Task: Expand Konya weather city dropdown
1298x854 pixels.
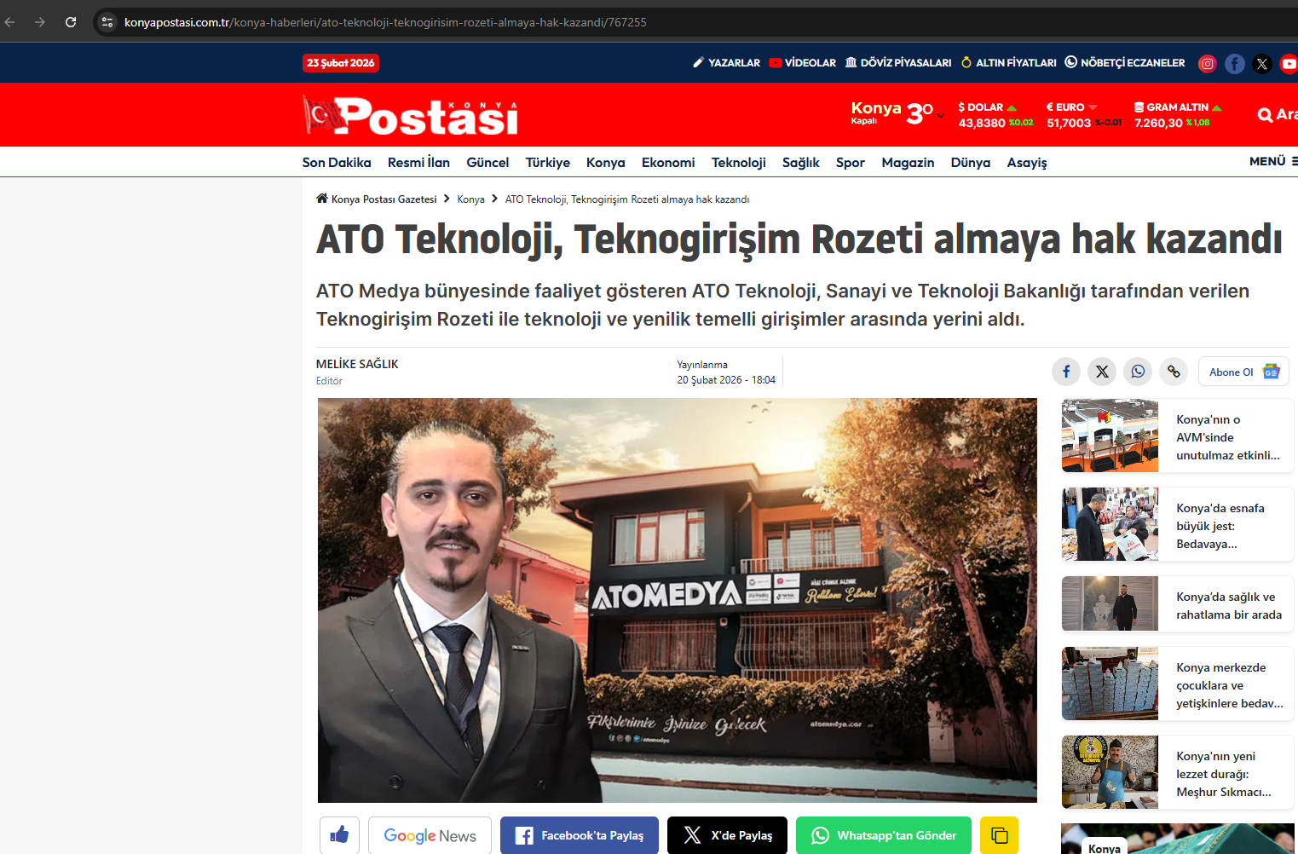Action: tap(940, 115)
